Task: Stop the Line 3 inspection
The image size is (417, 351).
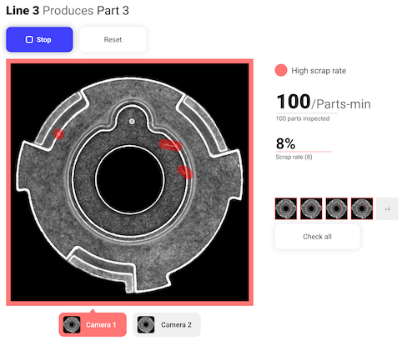Action: [x=39, y=39]
